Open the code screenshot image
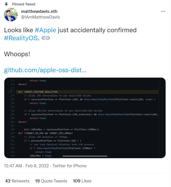Viewport: 171px width, 187px height. click(x=85, y=118)
